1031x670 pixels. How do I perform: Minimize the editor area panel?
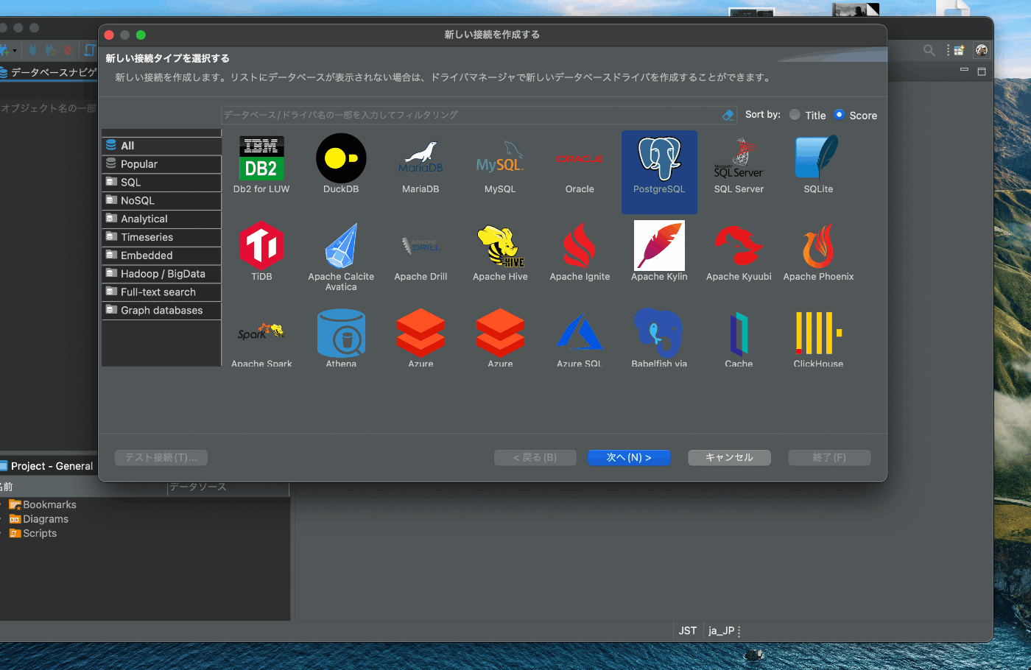pyautogui.click(x=964, y=70)
